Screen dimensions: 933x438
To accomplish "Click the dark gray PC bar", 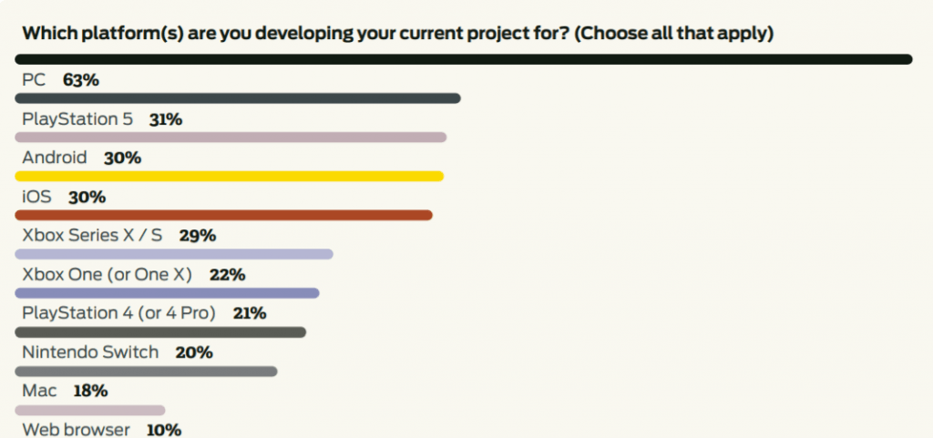I will (238, 98).
